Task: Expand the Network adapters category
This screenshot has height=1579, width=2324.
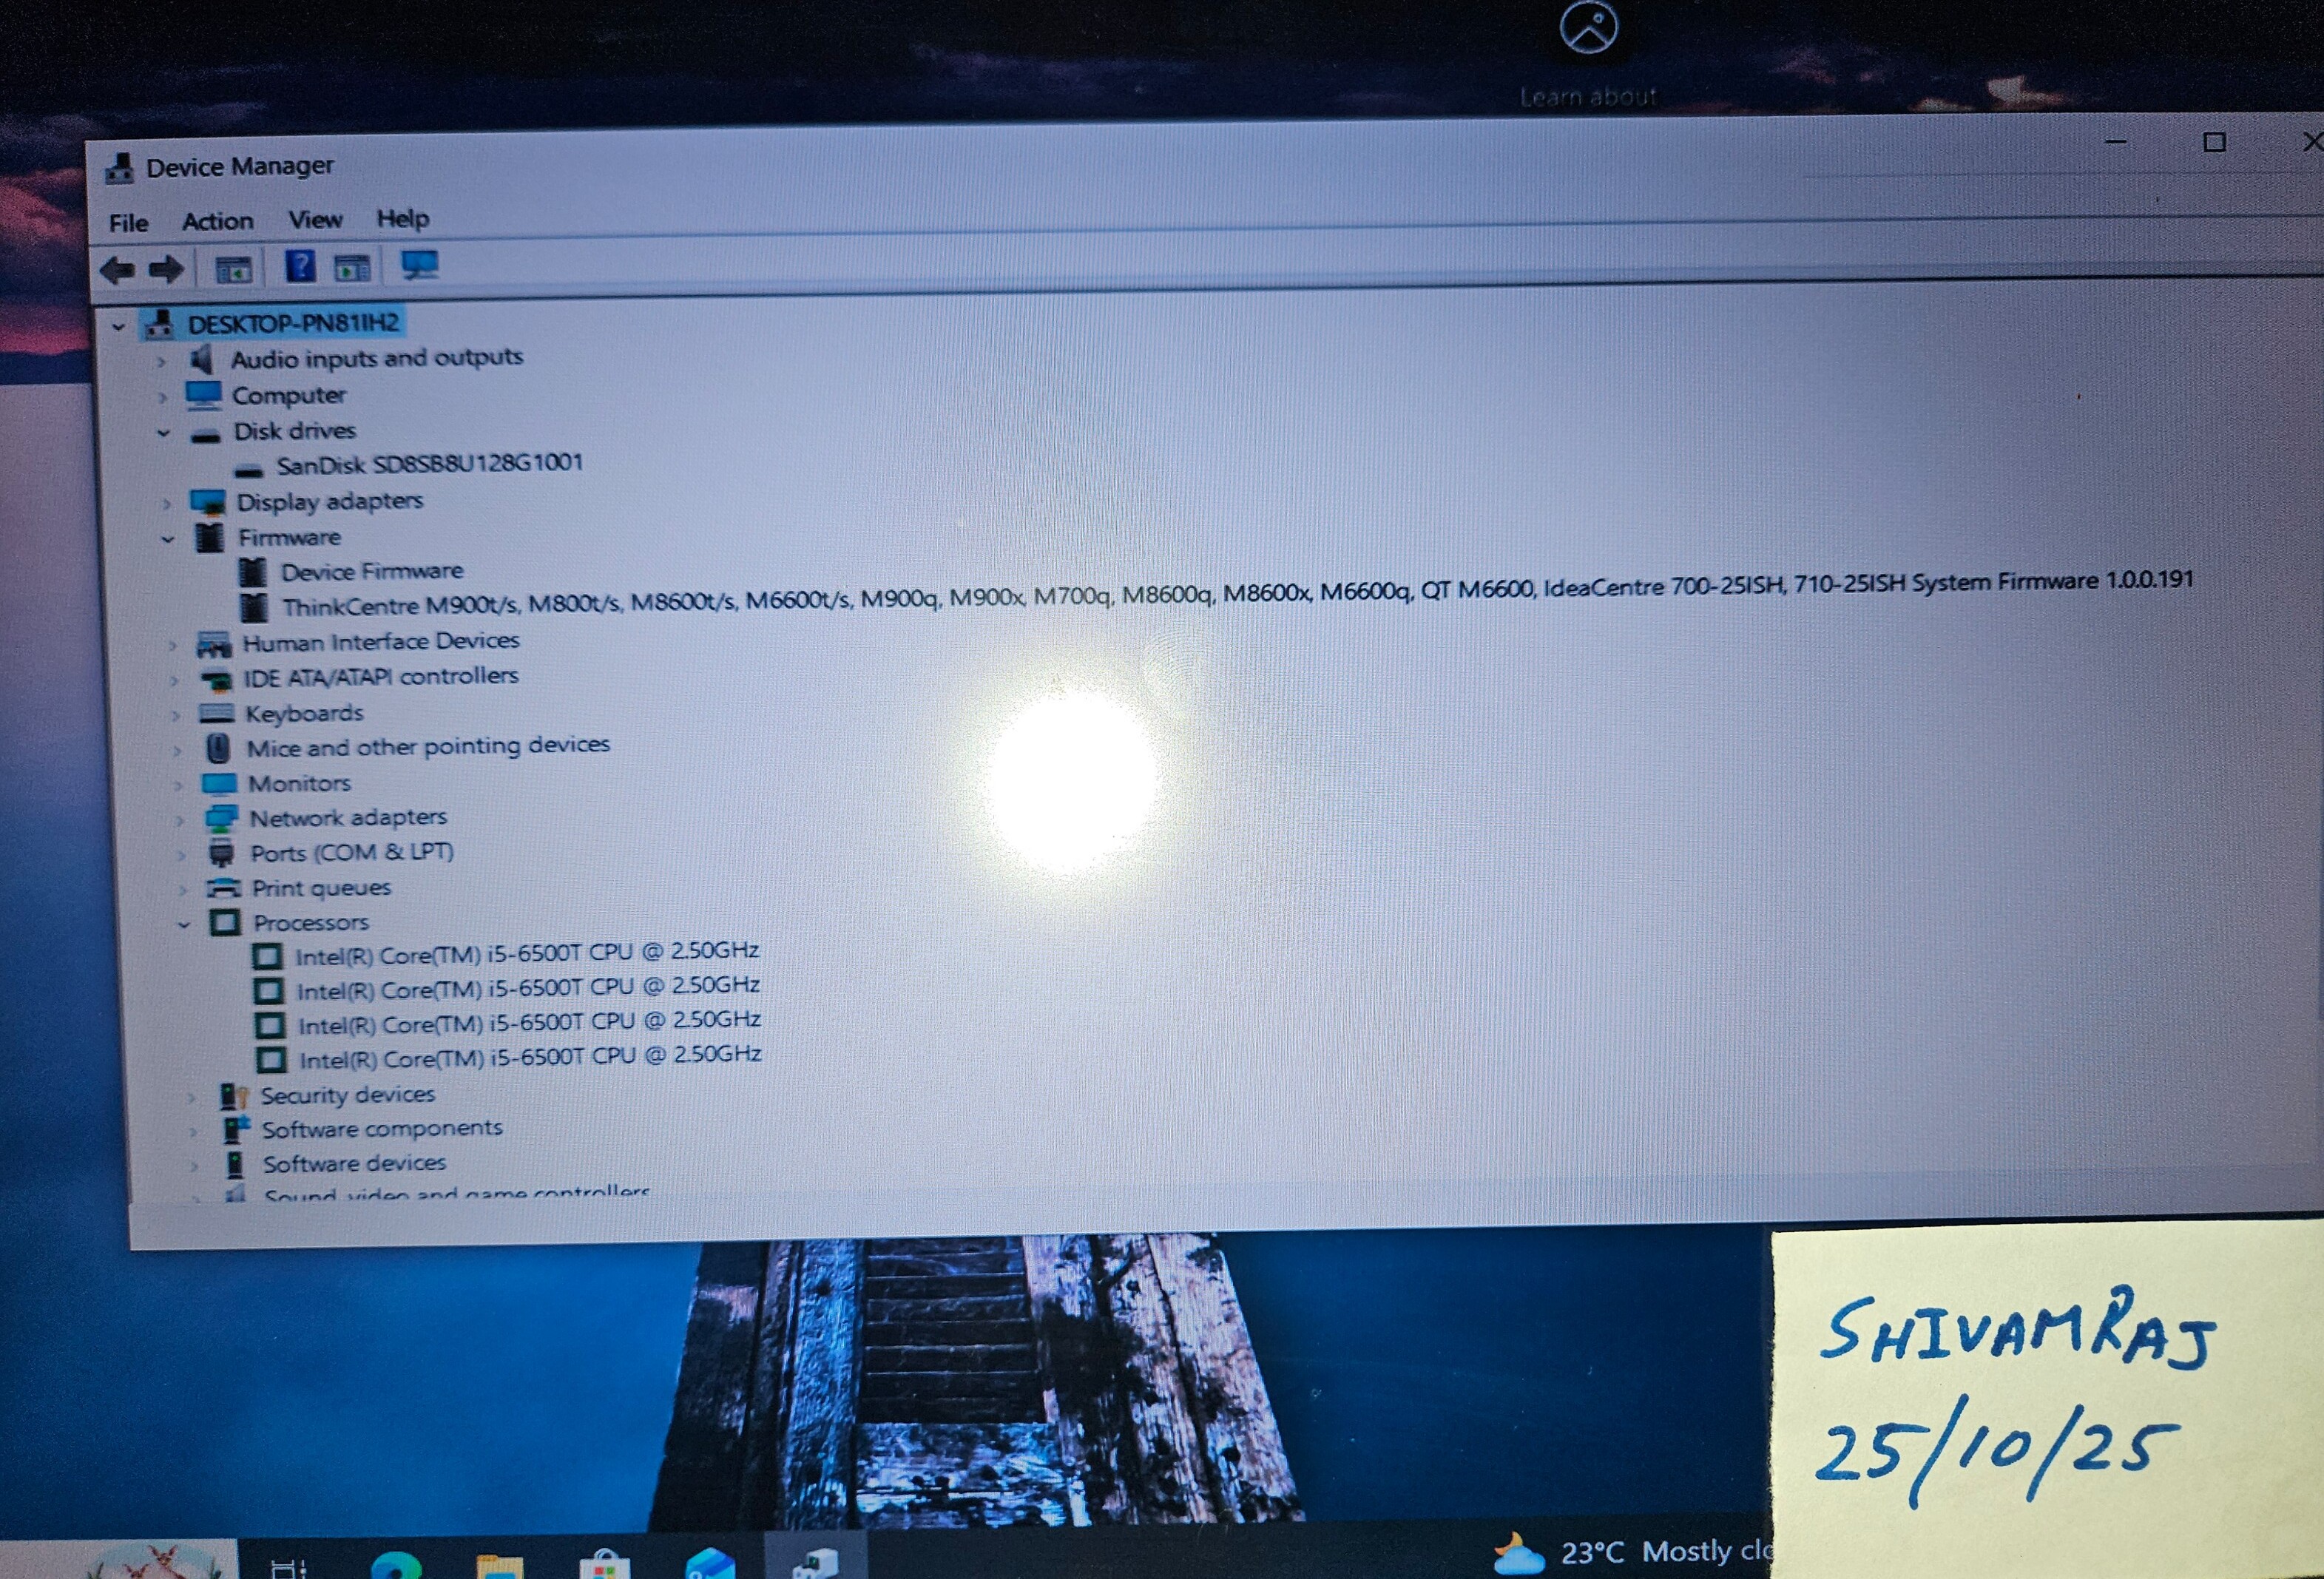Action: pos(180,820)
